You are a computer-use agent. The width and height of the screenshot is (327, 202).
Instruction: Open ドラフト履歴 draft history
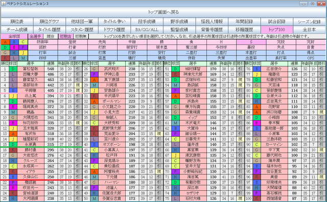tap(114, 30)
